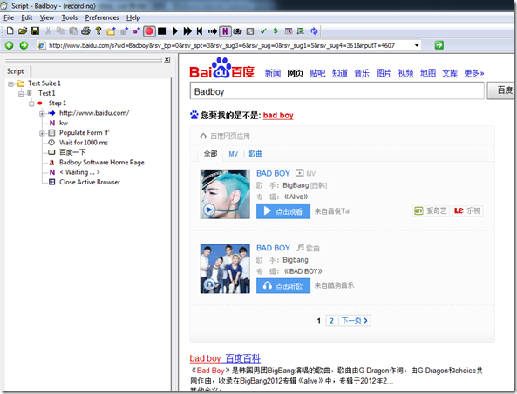Click the window-with-red-mark toolbar icon
This screenshot has width=517, height=394.
click(289, 31)
